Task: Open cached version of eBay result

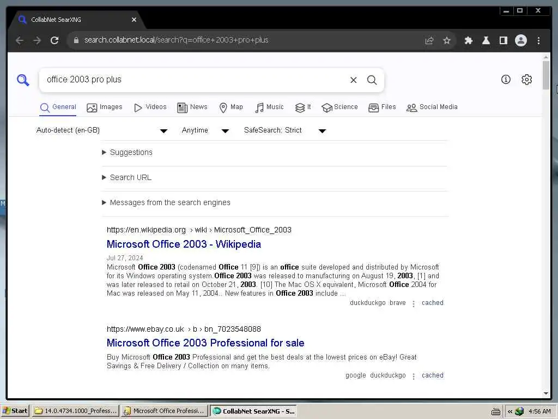Action: coord(432,375)
